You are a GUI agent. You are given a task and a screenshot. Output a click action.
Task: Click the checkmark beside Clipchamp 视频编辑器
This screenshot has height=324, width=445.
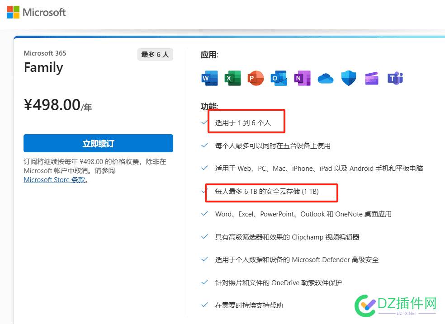pyautogui.click(x=204, y=237)
